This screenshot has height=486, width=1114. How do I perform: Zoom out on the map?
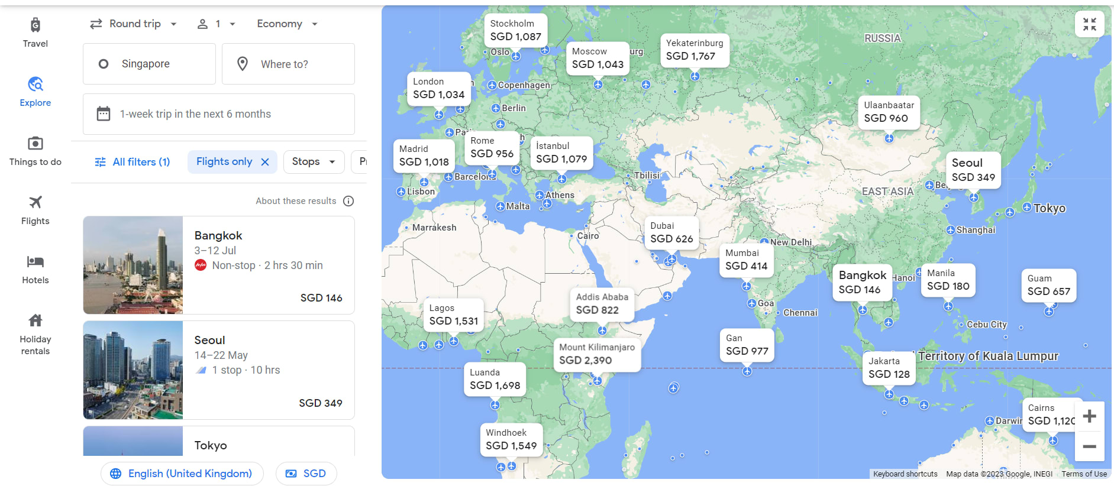tap(1090, 446)
